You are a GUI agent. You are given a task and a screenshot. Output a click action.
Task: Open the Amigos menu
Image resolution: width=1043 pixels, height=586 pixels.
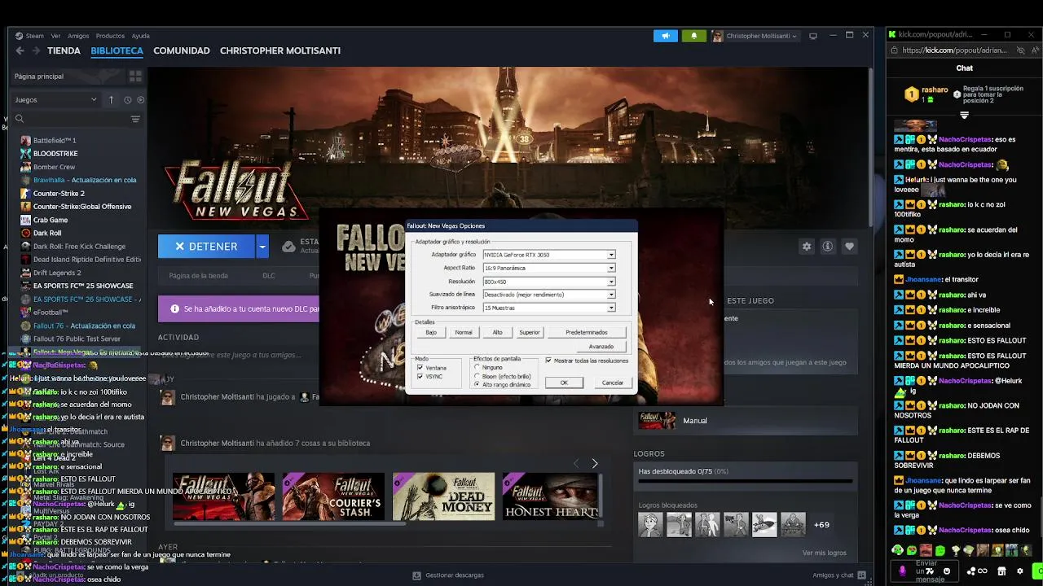[78, 36]
